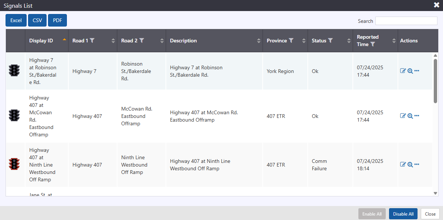Click the scrollbar down arrow of the table
Screen dimensions: 443x220
[x=435, y=193]
